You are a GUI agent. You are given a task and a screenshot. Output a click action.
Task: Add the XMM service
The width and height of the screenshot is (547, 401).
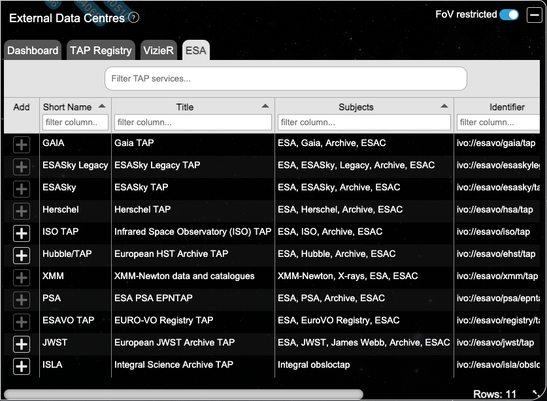[x=22, y=278]
